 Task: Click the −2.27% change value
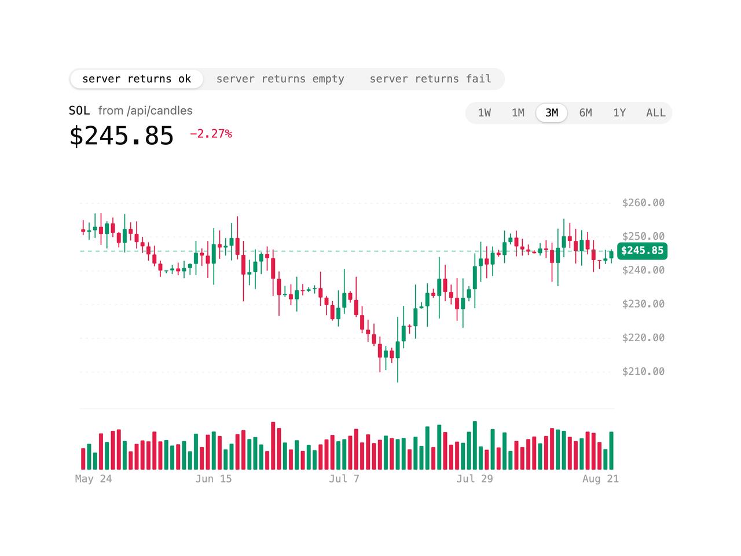[x=211, y=134]
